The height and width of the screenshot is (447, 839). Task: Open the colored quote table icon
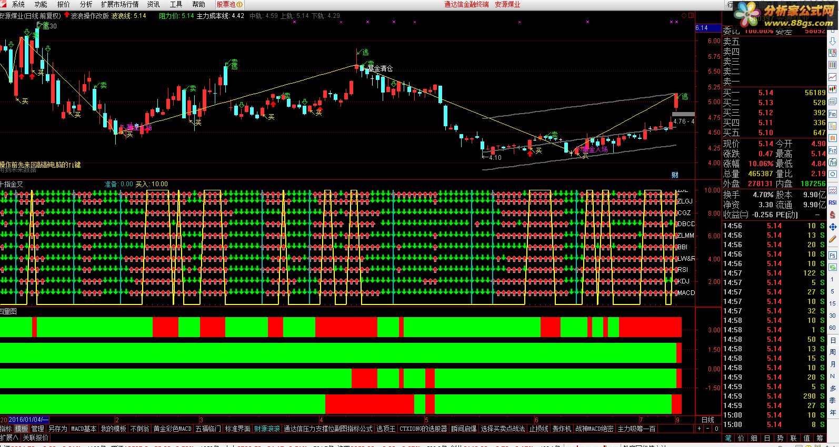(x=832, y=65)
